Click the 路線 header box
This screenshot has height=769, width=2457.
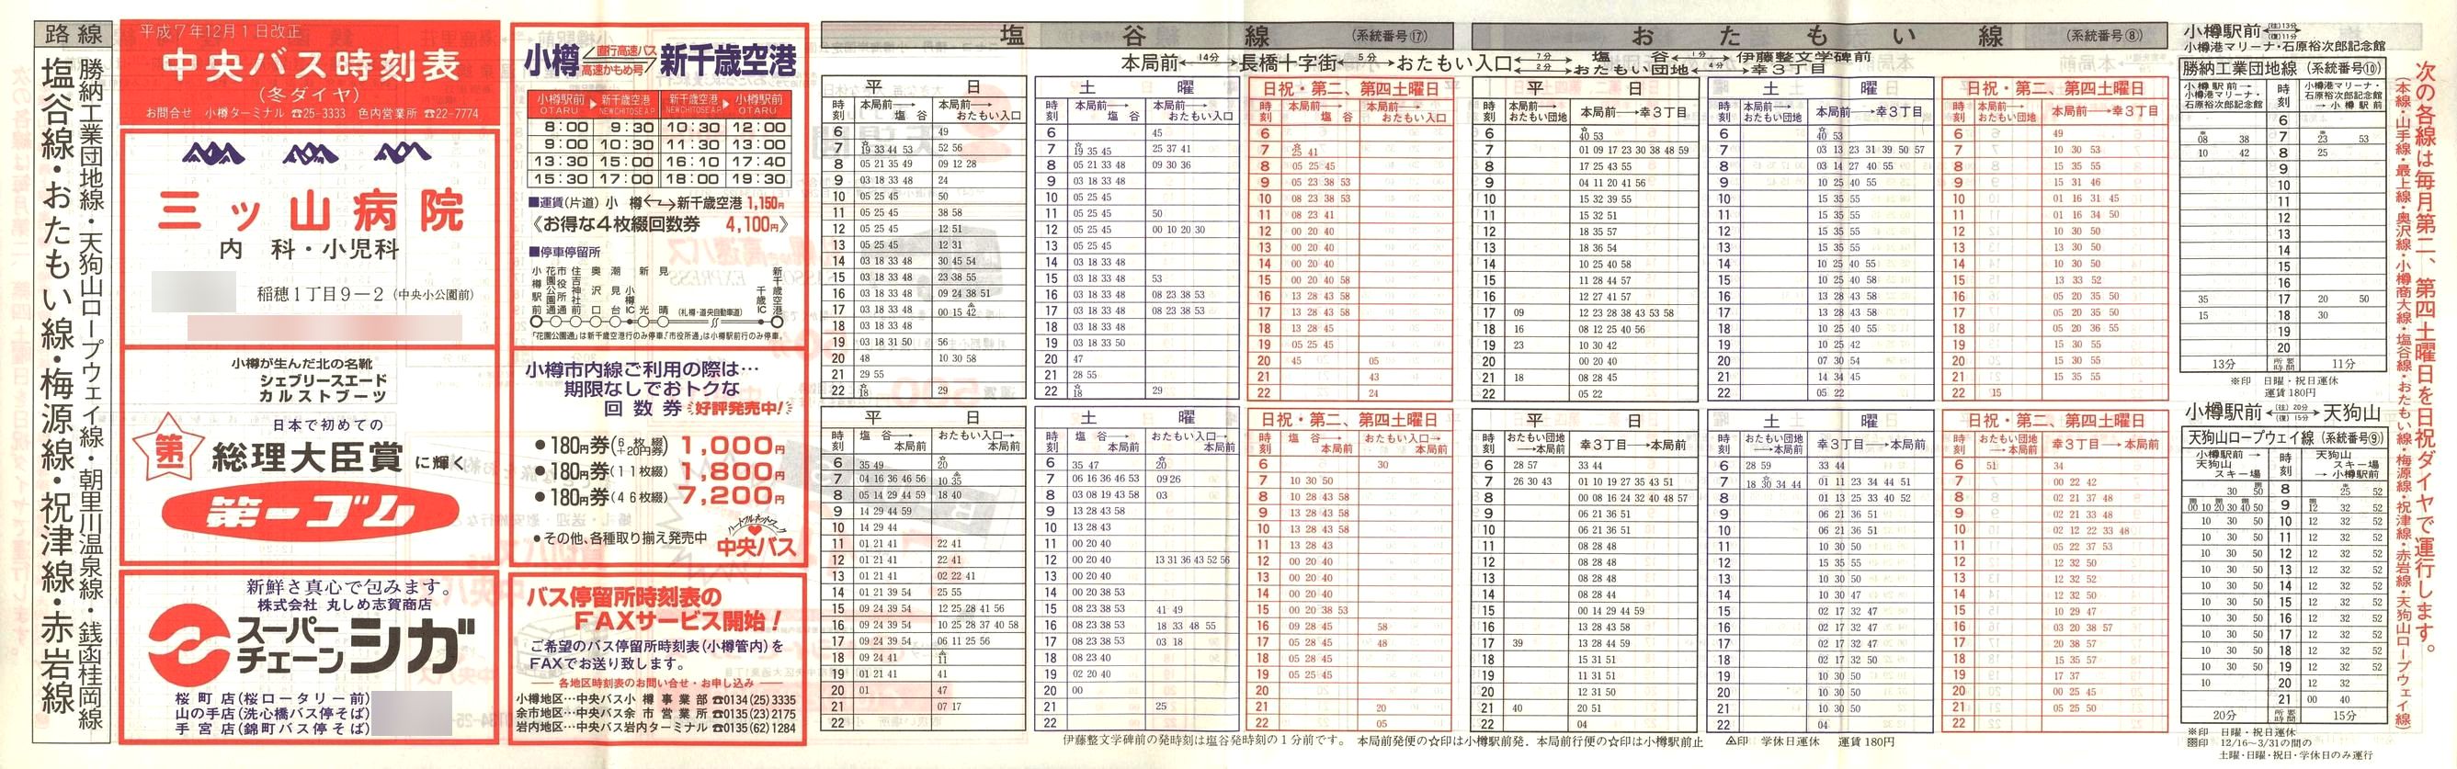point(74,35)
